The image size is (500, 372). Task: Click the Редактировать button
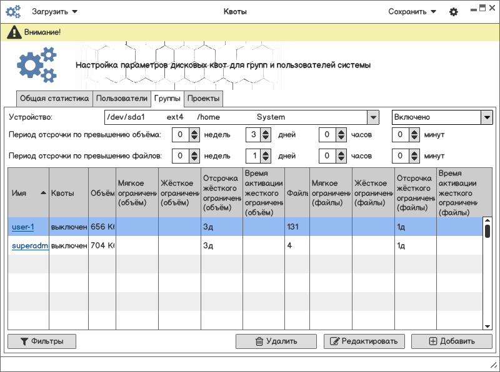364,341
